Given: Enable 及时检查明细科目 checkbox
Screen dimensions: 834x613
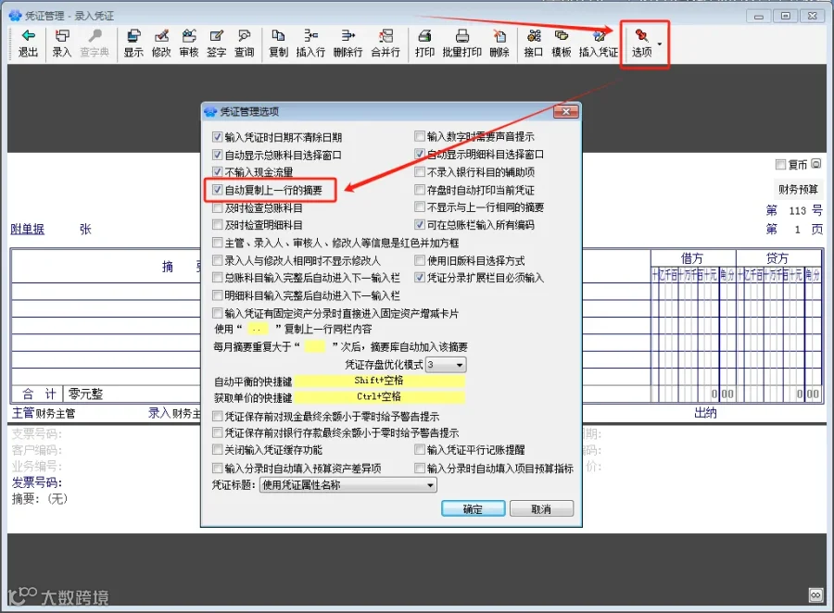Looking at the screenshot, I should click(217, 225).
